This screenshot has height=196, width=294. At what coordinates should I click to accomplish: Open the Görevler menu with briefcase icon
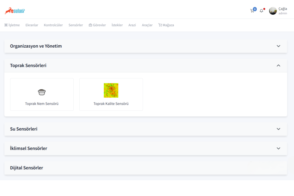[97, 25]
